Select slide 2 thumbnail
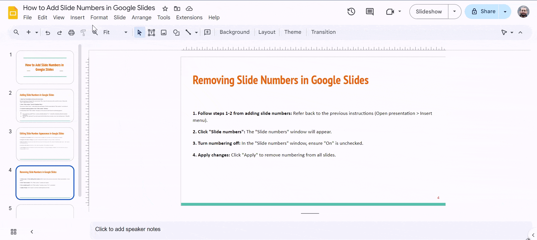The image size is (537, 240). click(45, 106)
